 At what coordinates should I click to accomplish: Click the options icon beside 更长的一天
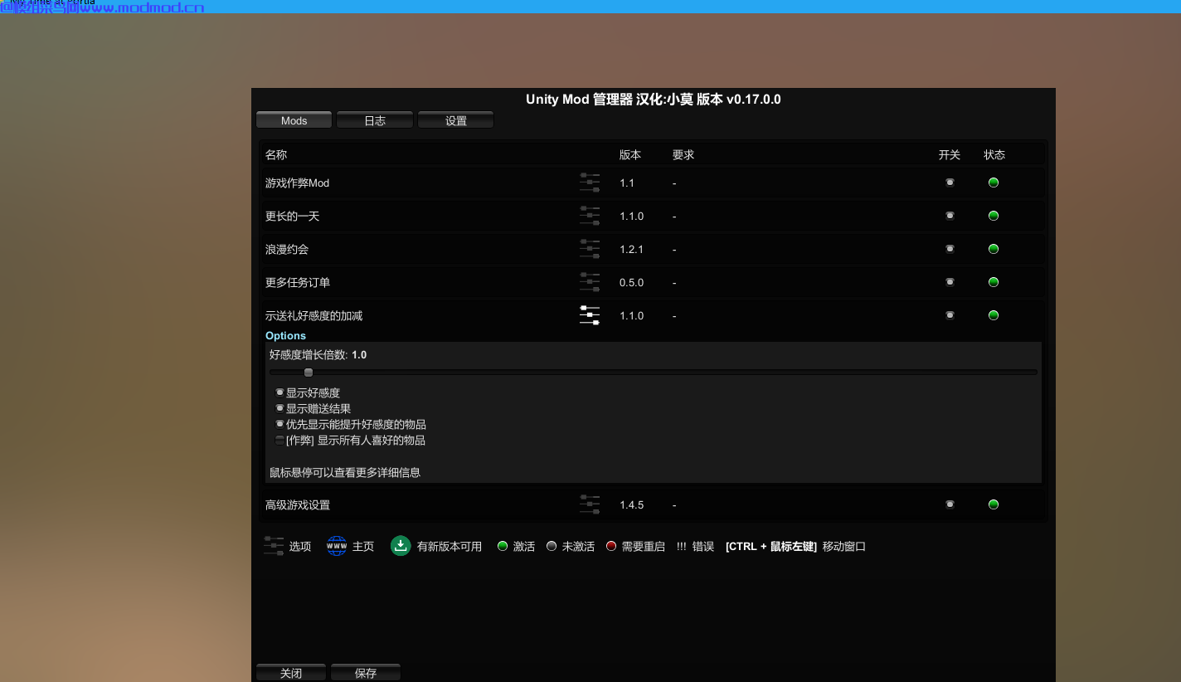590,216
